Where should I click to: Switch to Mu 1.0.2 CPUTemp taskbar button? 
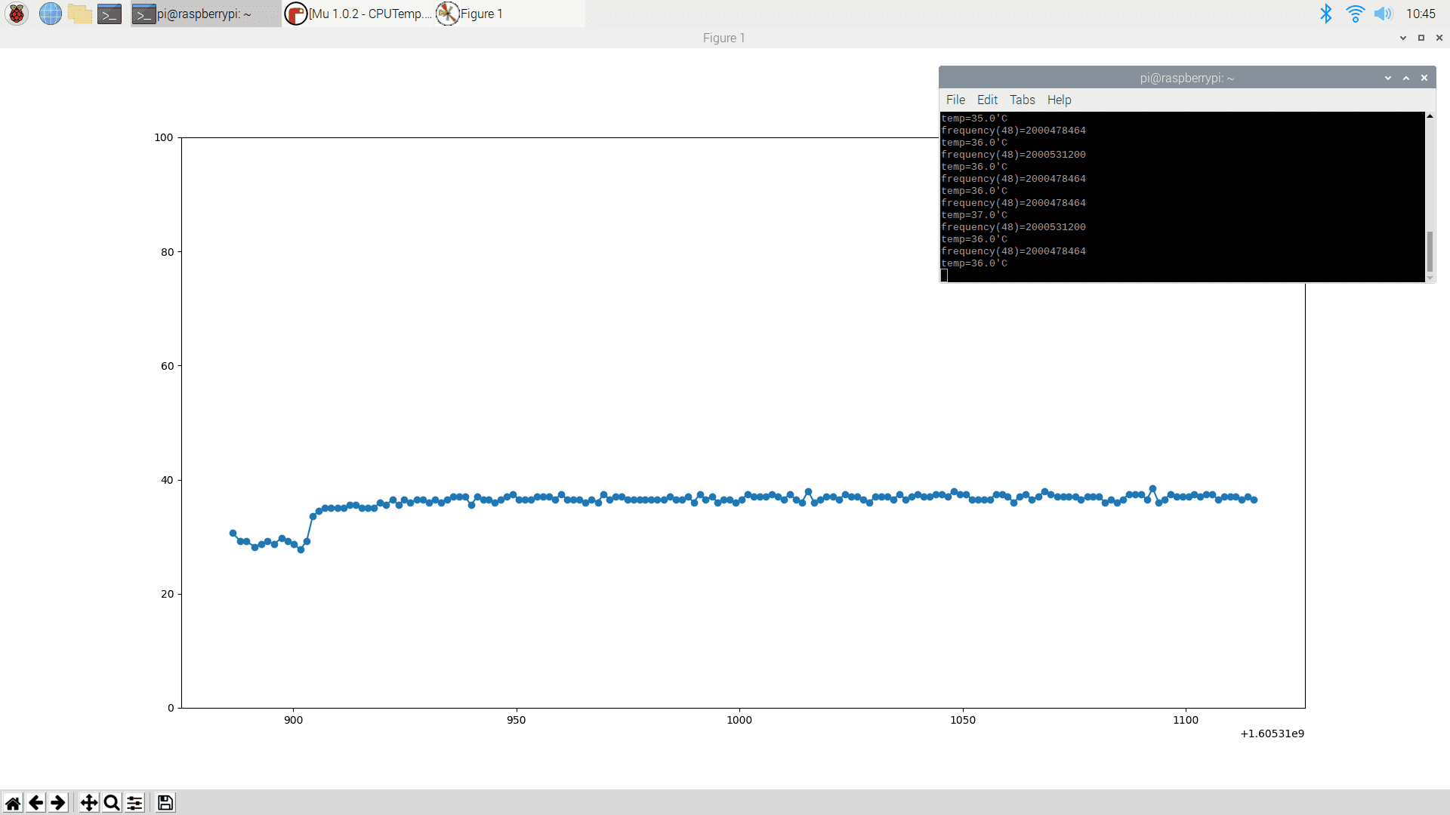point(359,14)
